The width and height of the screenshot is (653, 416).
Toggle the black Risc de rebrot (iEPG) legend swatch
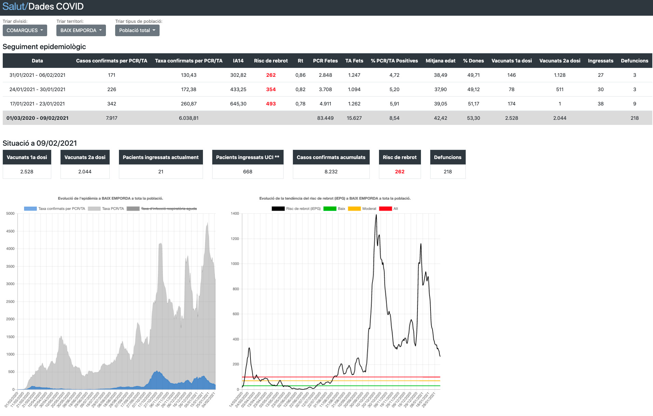click(278, 209)
